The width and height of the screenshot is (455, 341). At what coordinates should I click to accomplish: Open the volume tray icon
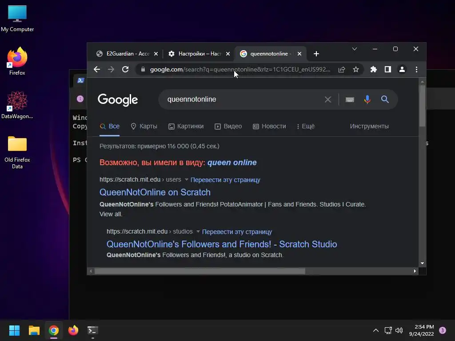click(399, 330)
